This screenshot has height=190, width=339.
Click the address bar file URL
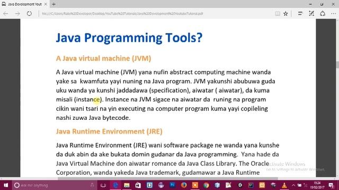(122, 14)
